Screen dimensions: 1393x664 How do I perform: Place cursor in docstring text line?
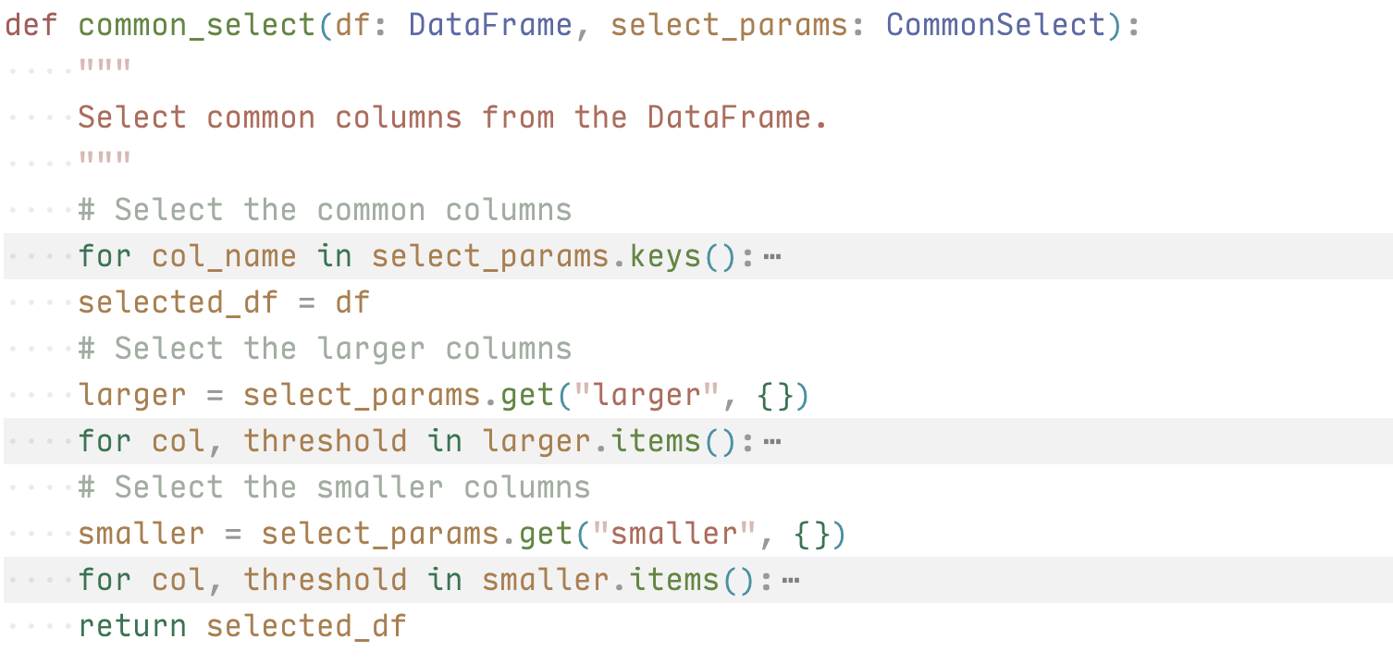pos(452,117)
